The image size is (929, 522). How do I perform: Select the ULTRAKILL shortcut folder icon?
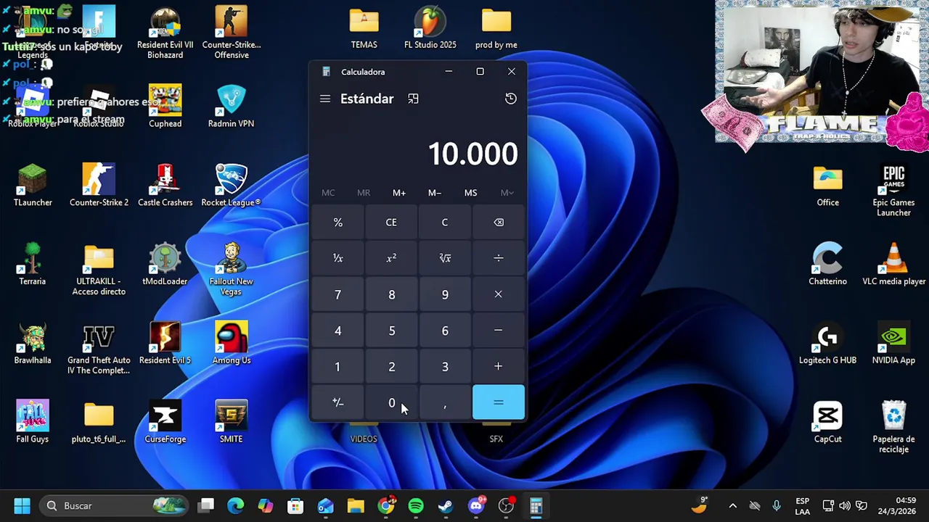click(x=99, y=270)
